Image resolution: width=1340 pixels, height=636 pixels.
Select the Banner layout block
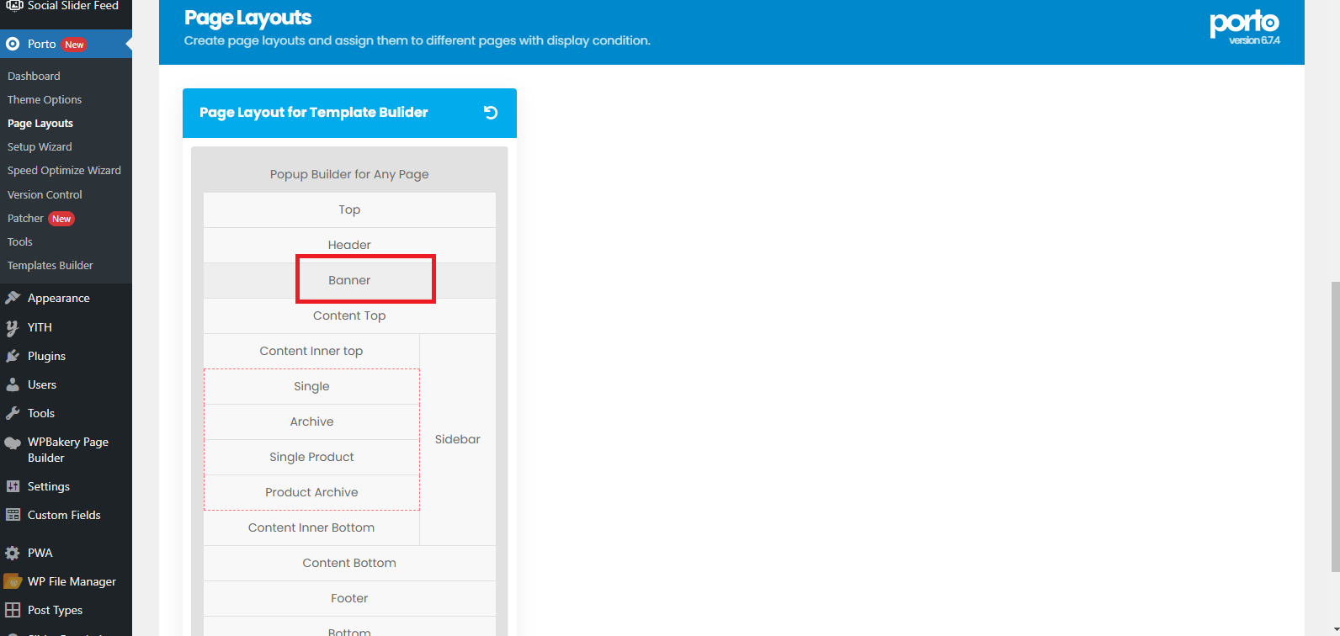coord(349,280)
